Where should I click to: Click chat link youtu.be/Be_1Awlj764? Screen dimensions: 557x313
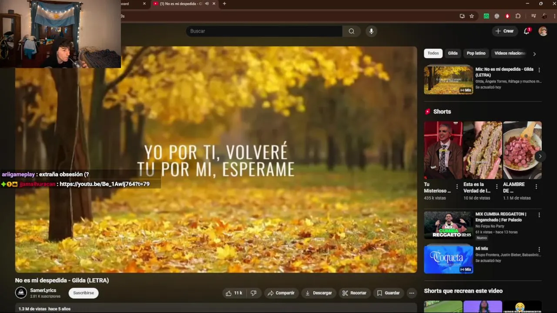coord(104,184)
